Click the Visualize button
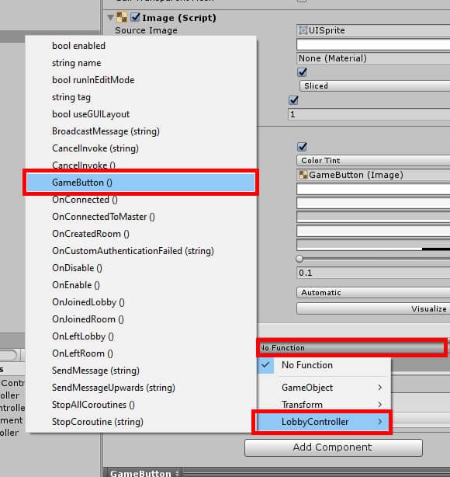Screen dimensions: 450x477 [x=373, y=308]
